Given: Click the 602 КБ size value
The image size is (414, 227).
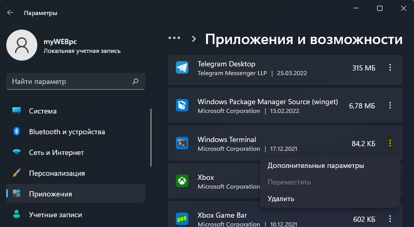Looking at the screenshot, I should (x=364, y=219).
